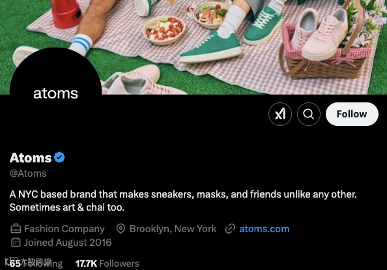Click the calendar icon beside Joined August 2016

coord(16,243)
